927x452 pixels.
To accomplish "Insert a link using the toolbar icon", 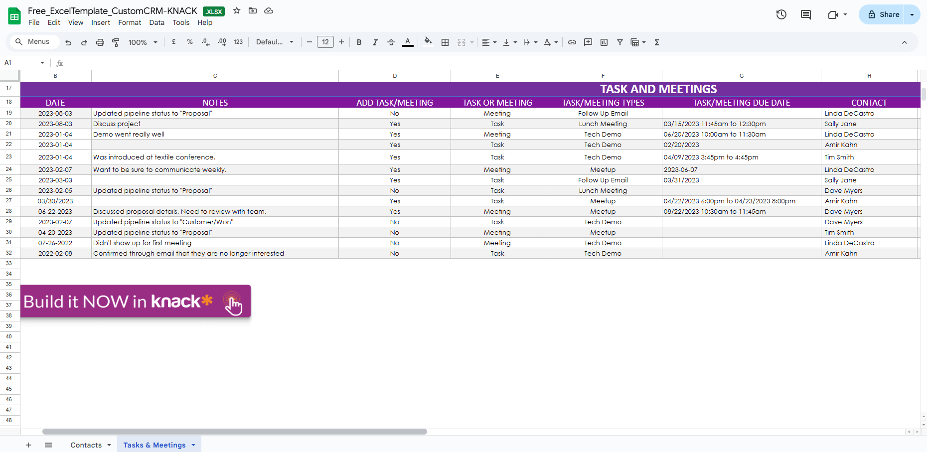I will pos(572,42).
